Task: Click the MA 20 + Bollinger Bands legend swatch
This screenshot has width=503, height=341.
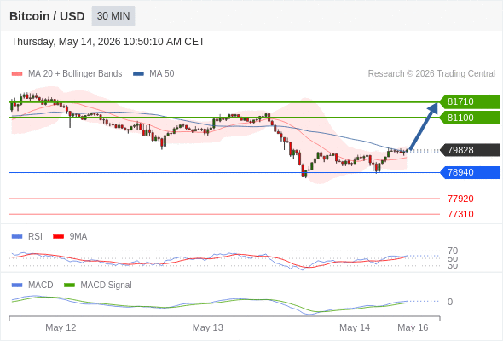Action: coord(17,74)
